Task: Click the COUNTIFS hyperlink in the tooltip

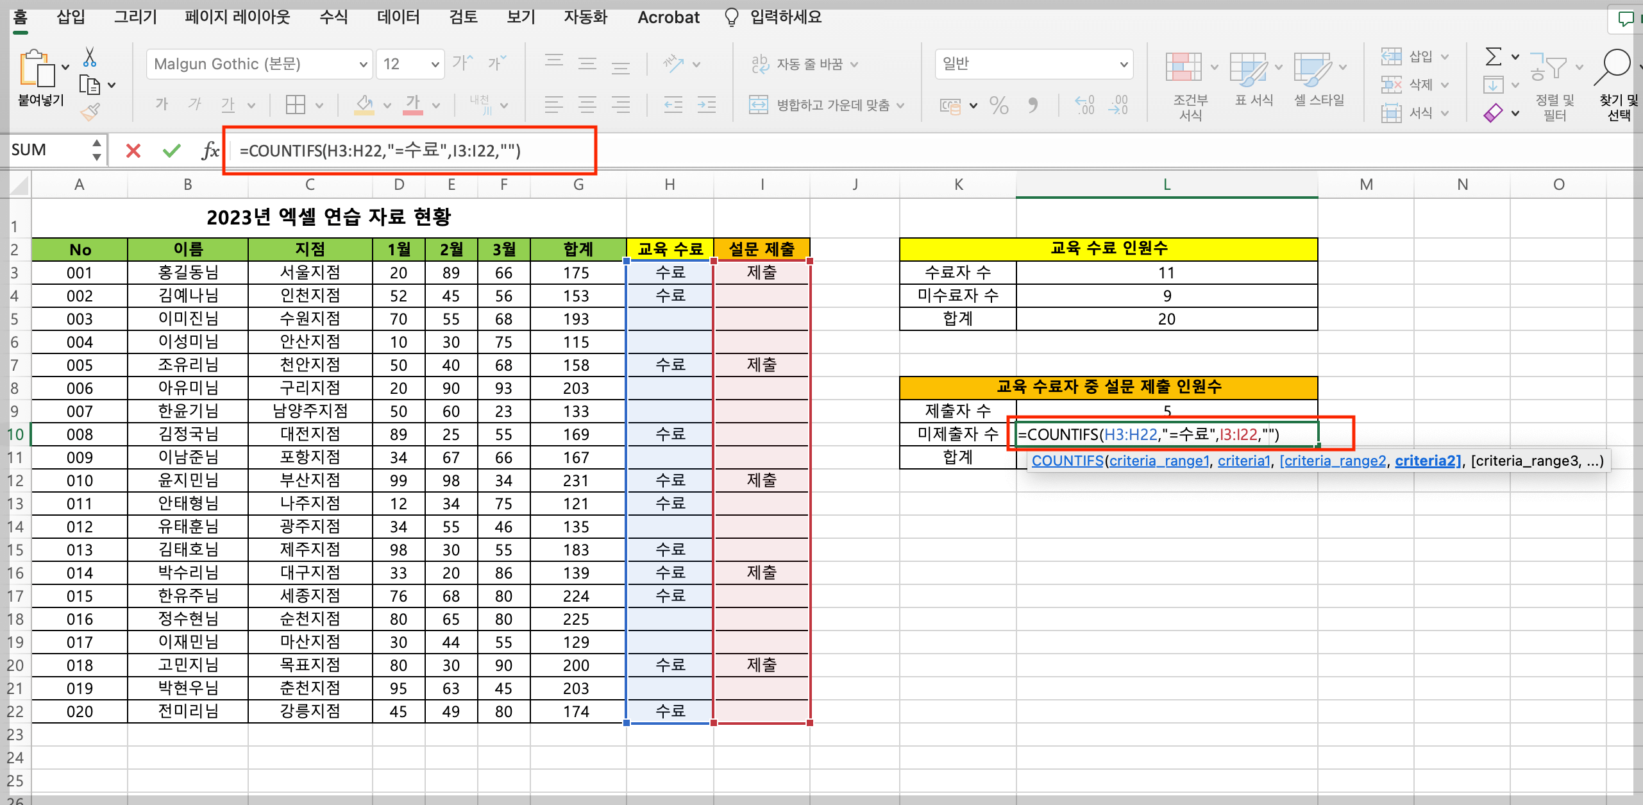Action: 1067,460
